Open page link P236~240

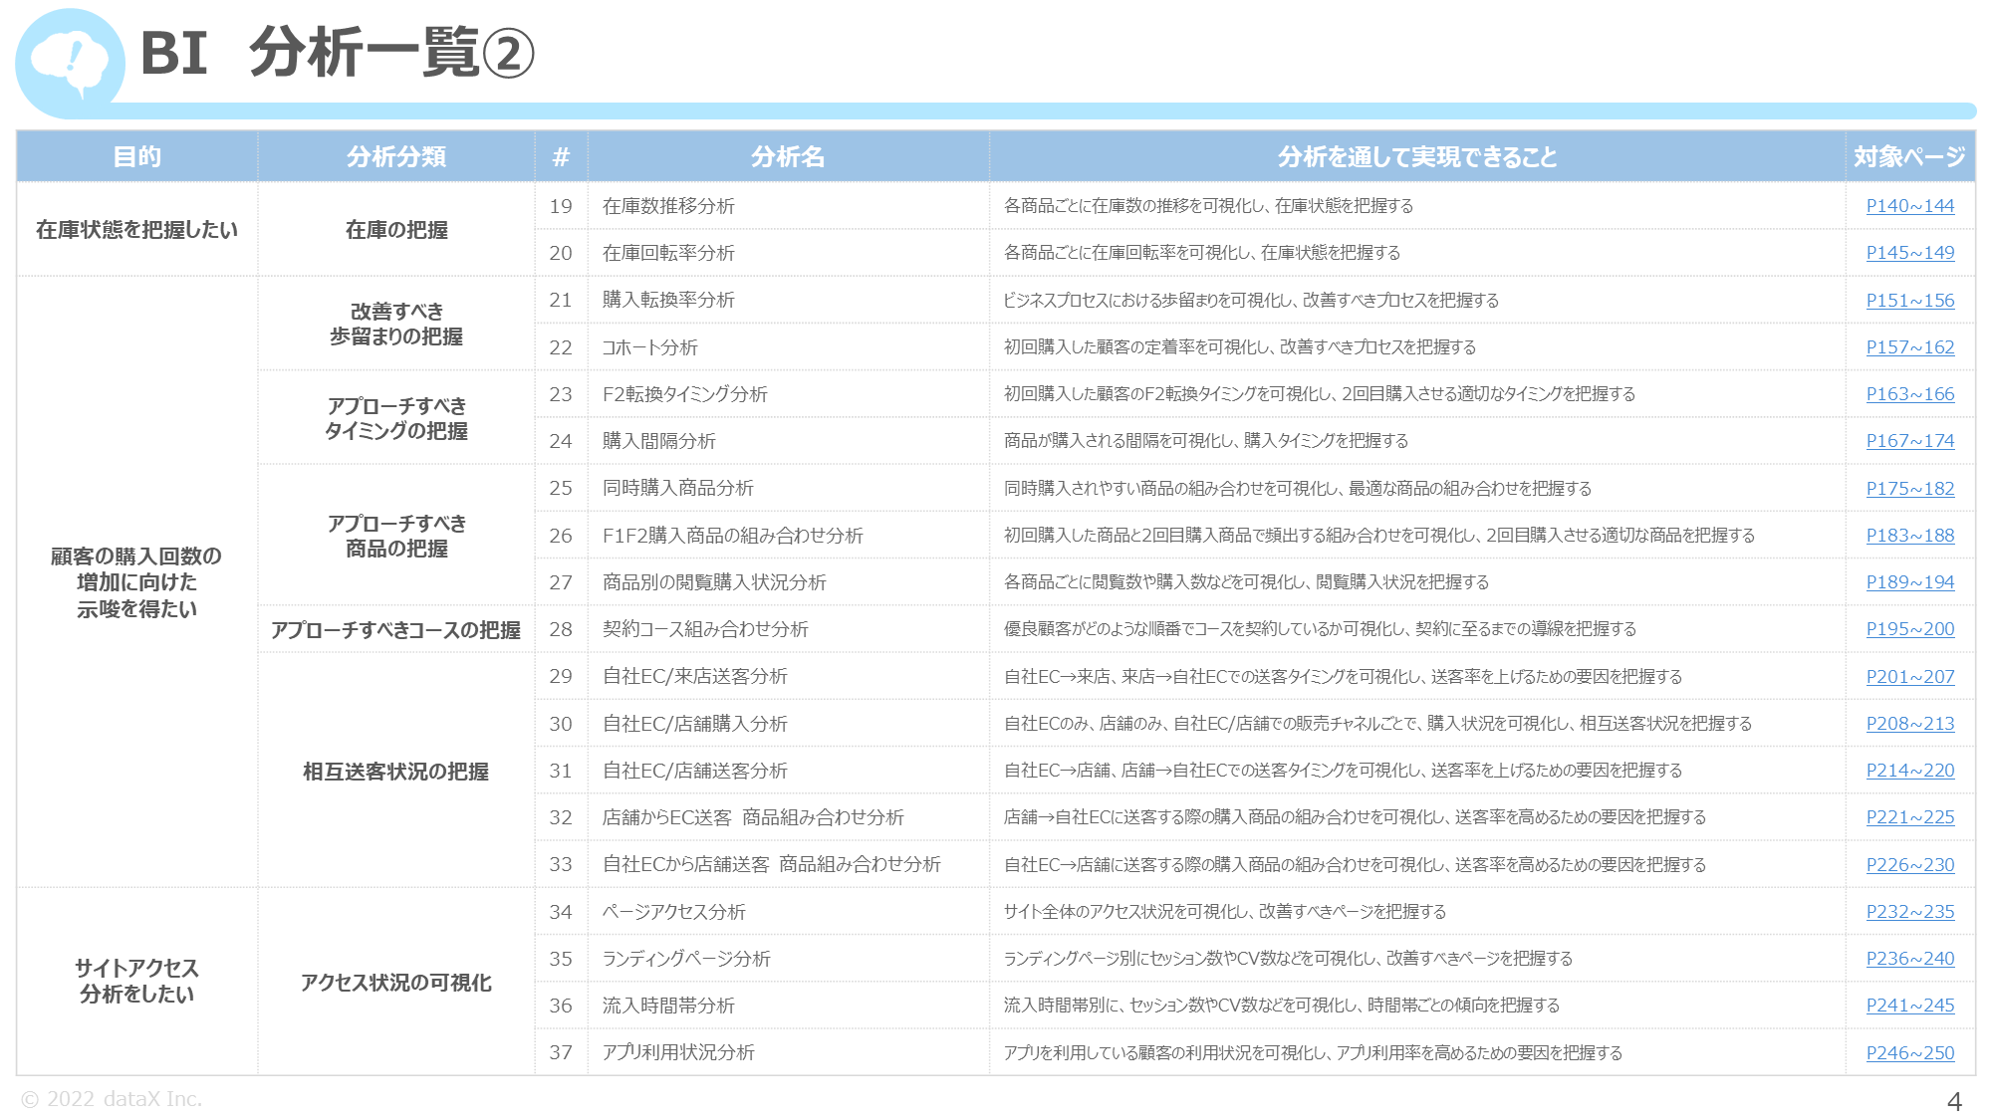point(1909,959)
